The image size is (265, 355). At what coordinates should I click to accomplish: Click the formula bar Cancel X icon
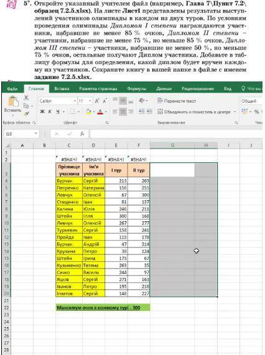click(57, 134)
